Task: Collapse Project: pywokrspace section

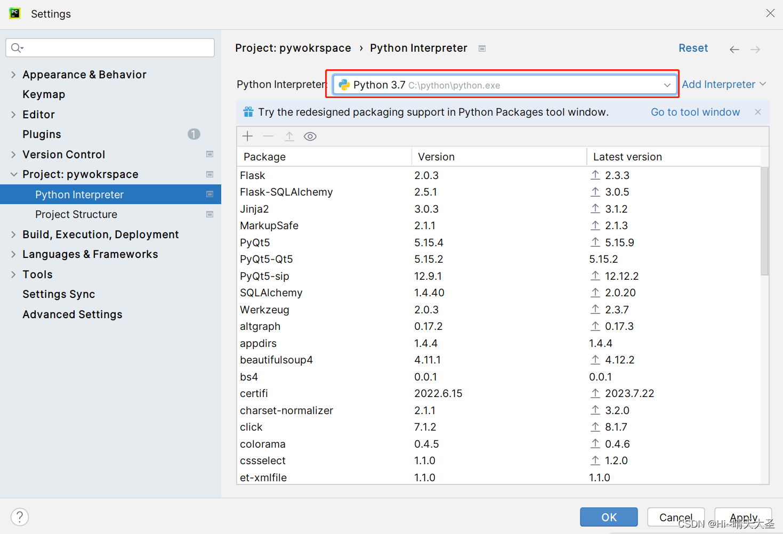Action: (x=13, y=174)
